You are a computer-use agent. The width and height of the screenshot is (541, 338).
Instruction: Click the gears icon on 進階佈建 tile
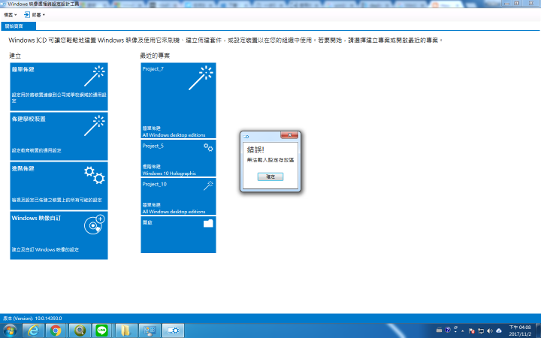coord(95,175)
